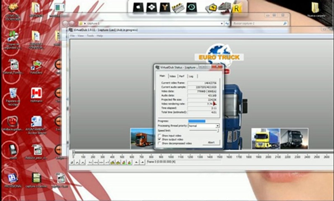The image size is (334, 201).
Task: Click the VirtualDub icon in the status dialog title
Action: pyautogui.click(x=157, y=67)
